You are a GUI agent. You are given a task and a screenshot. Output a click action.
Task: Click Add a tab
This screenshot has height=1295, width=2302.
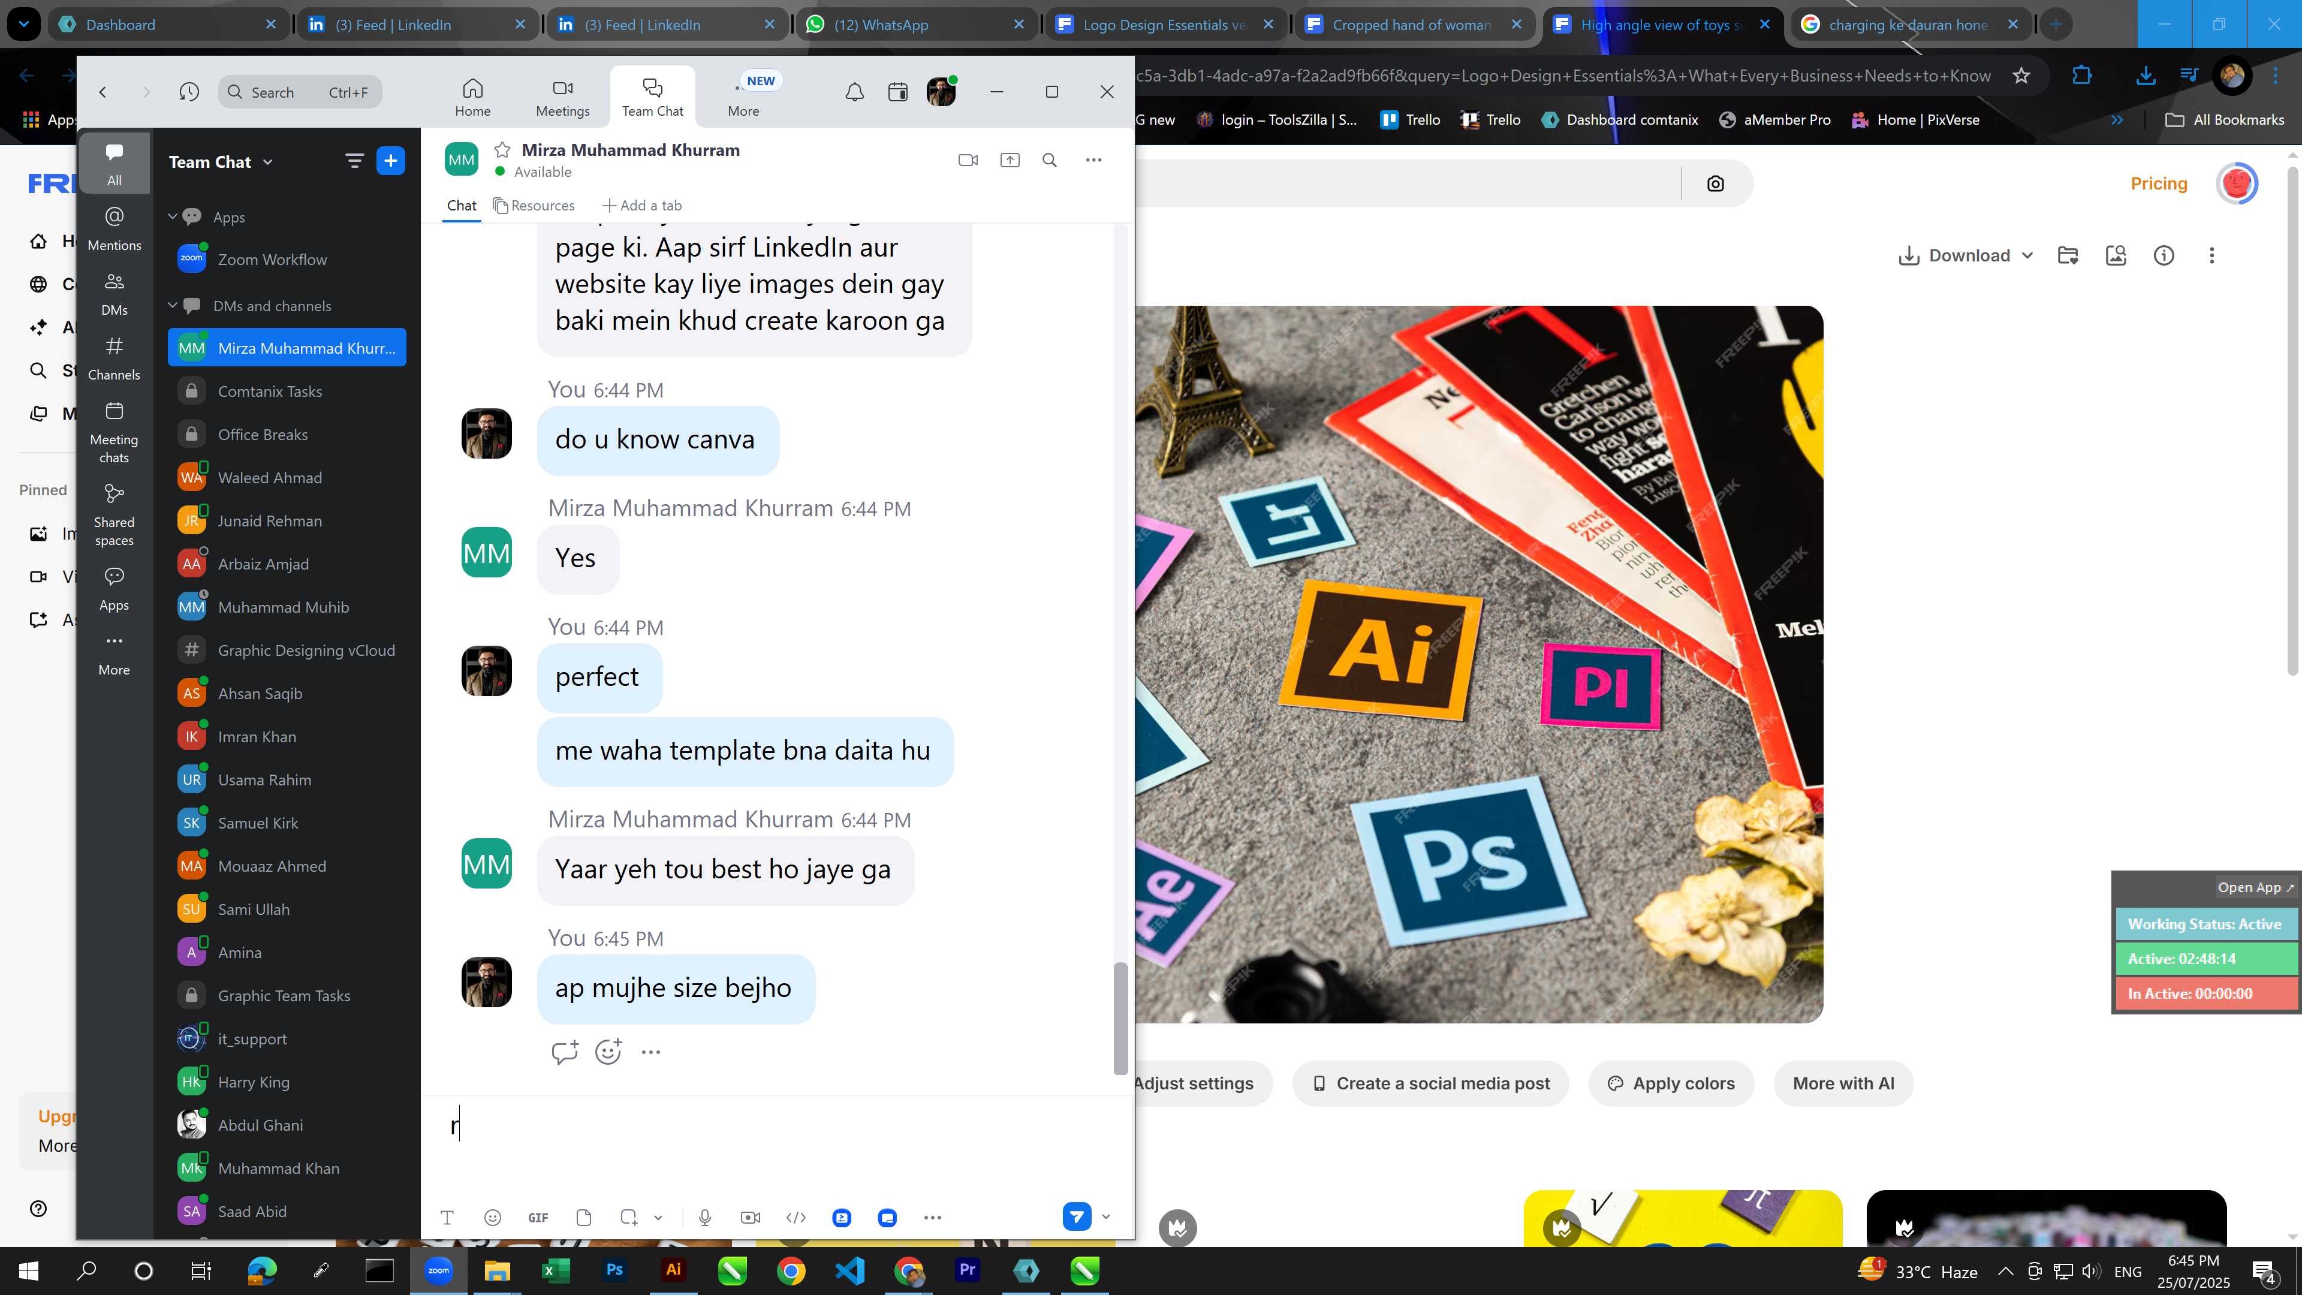pos(641,206)
